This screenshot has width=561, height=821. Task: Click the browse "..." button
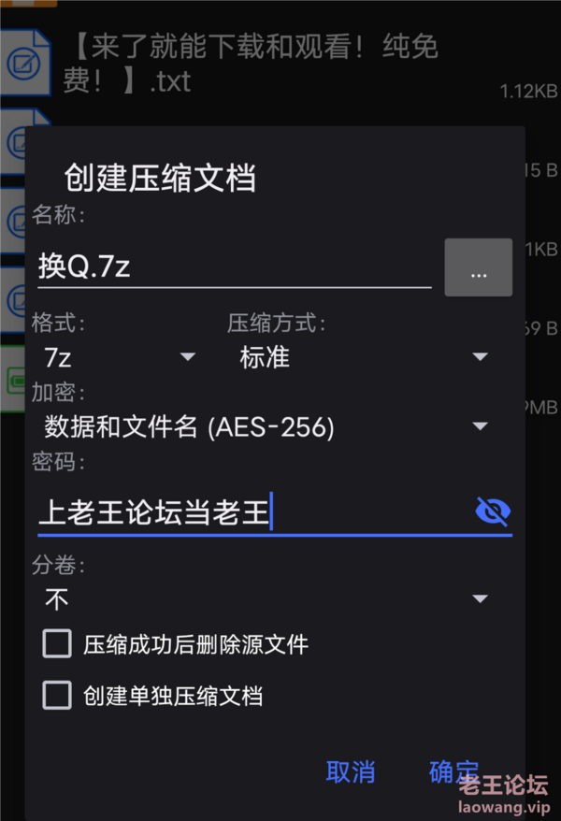479,267
